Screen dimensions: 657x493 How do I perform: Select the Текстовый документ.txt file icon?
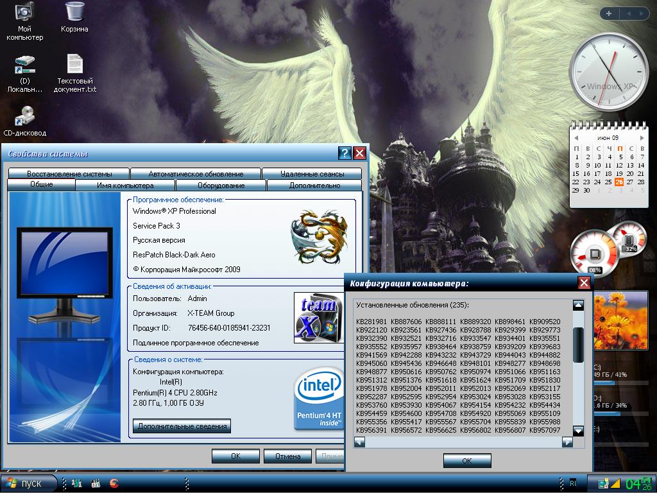click(74, 73)
